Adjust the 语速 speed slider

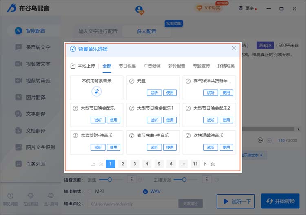110,180
